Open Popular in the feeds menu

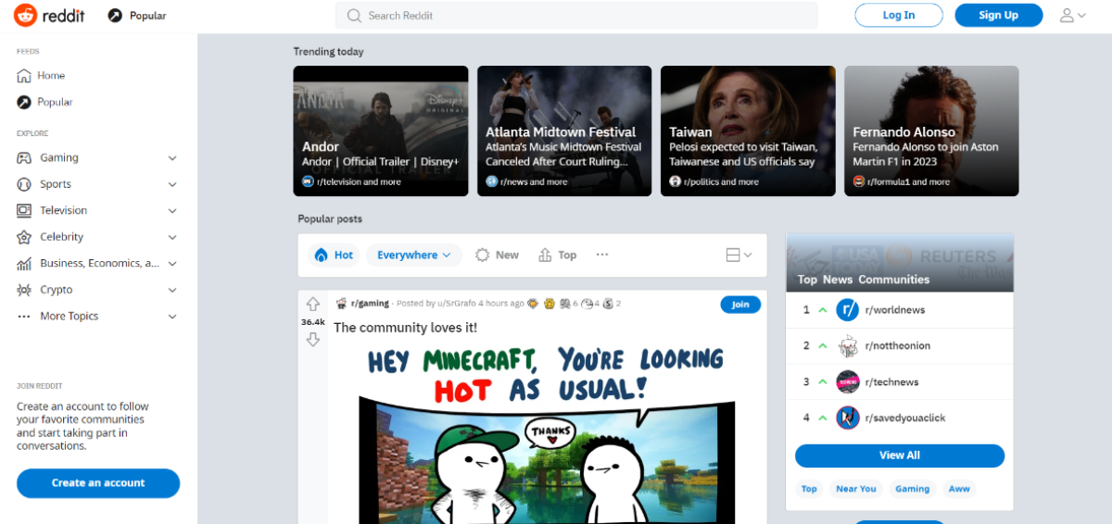(x=55, y=102)
